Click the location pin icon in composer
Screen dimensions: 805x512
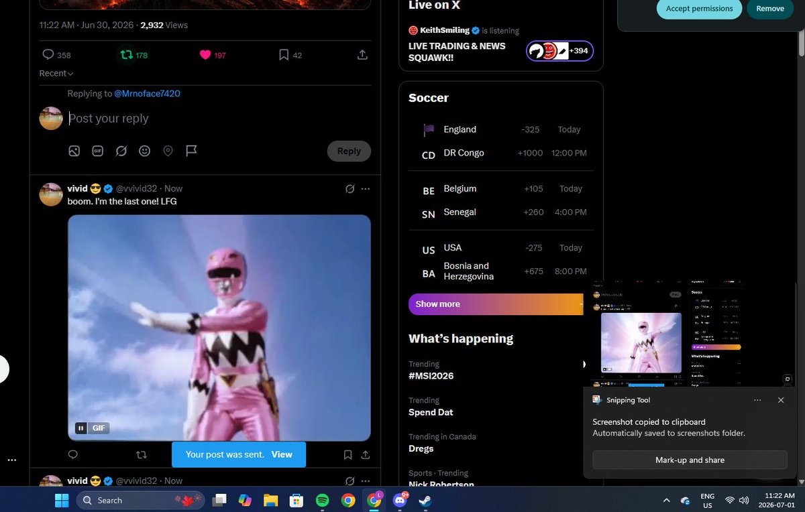(168, 151)
